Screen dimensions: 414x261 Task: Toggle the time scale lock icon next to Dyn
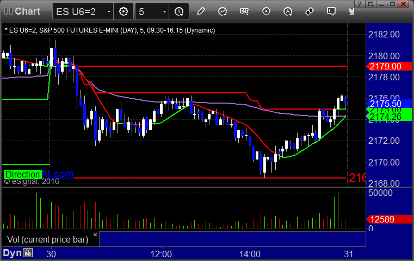pyautogui.click(x=28, y=253)
